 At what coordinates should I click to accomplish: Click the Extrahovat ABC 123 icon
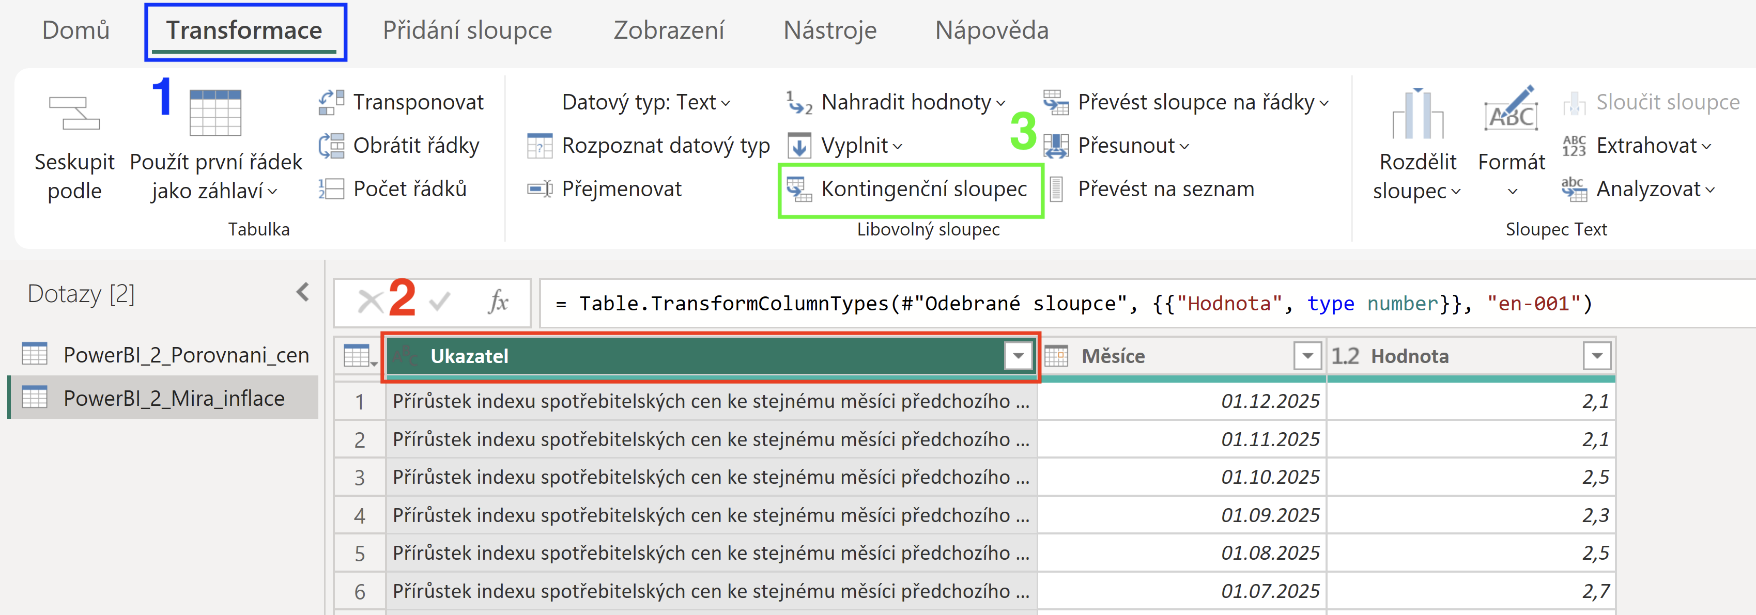(x=1574, y=146)
